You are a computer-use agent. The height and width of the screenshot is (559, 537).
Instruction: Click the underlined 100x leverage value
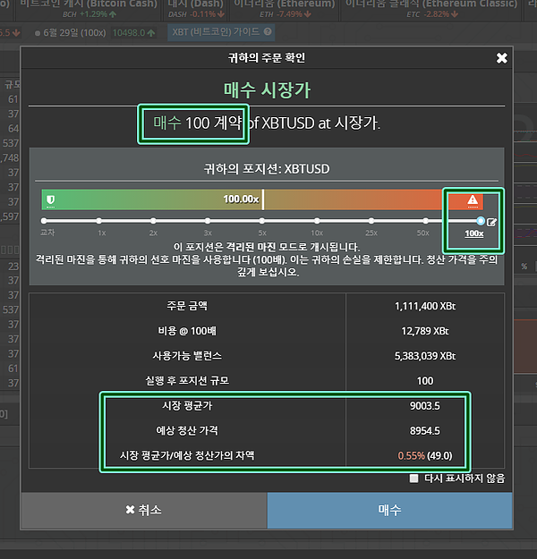473,234
